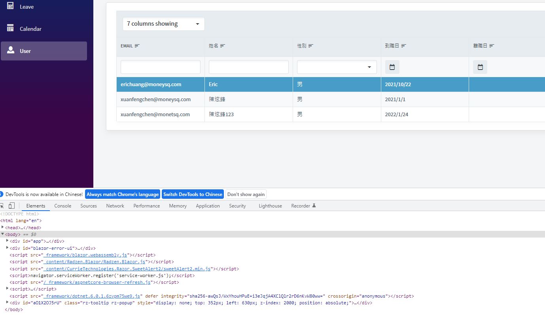Dismiss with 'Don't show again' button
Viewport: 545px width, 315px height.
[246, 194]
